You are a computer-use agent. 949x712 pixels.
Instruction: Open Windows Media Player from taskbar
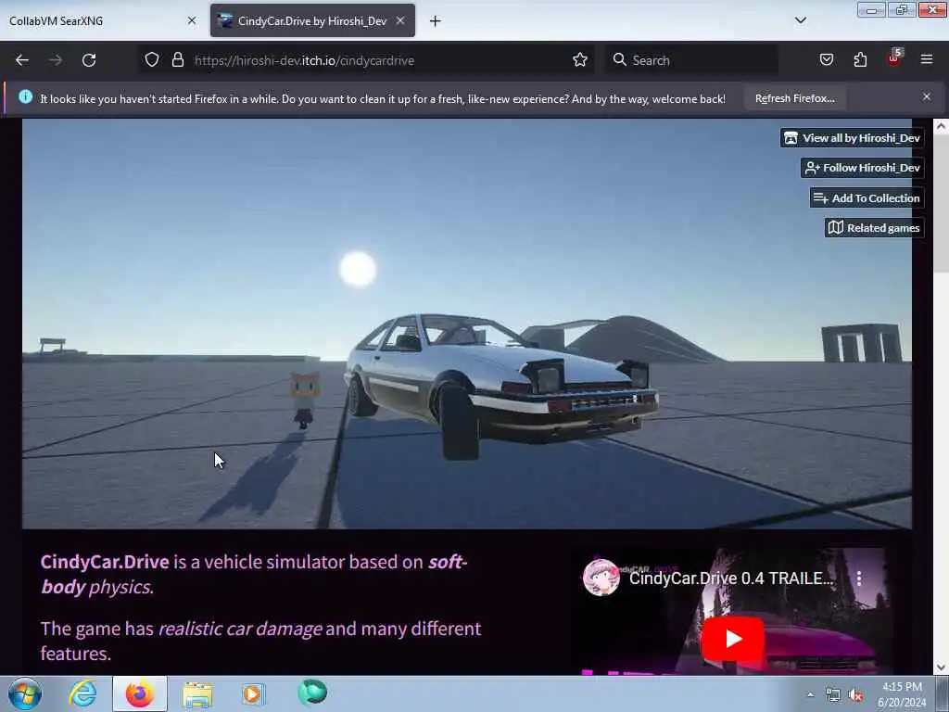point(254,693)
